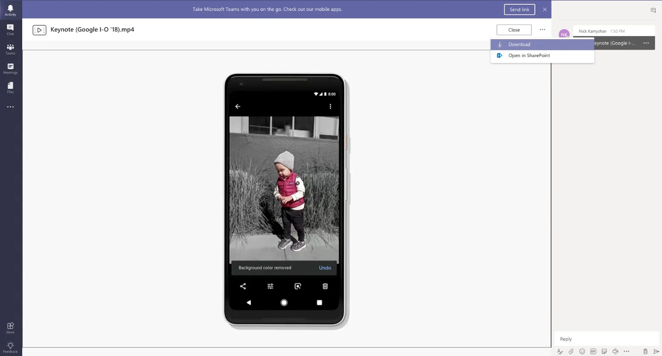
Task: Click the Send link button
Action: [519, 9]
